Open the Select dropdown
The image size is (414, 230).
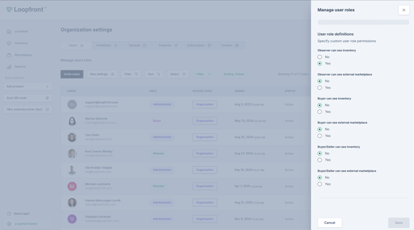click(x=178, y=74)
